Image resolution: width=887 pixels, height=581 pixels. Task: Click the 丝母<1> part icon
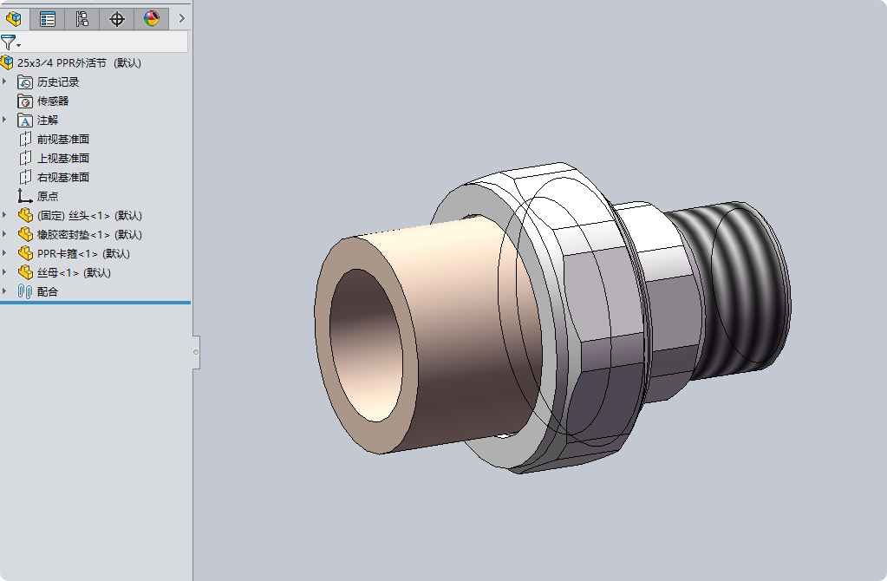pyautogui.click(x=25, y=272)
